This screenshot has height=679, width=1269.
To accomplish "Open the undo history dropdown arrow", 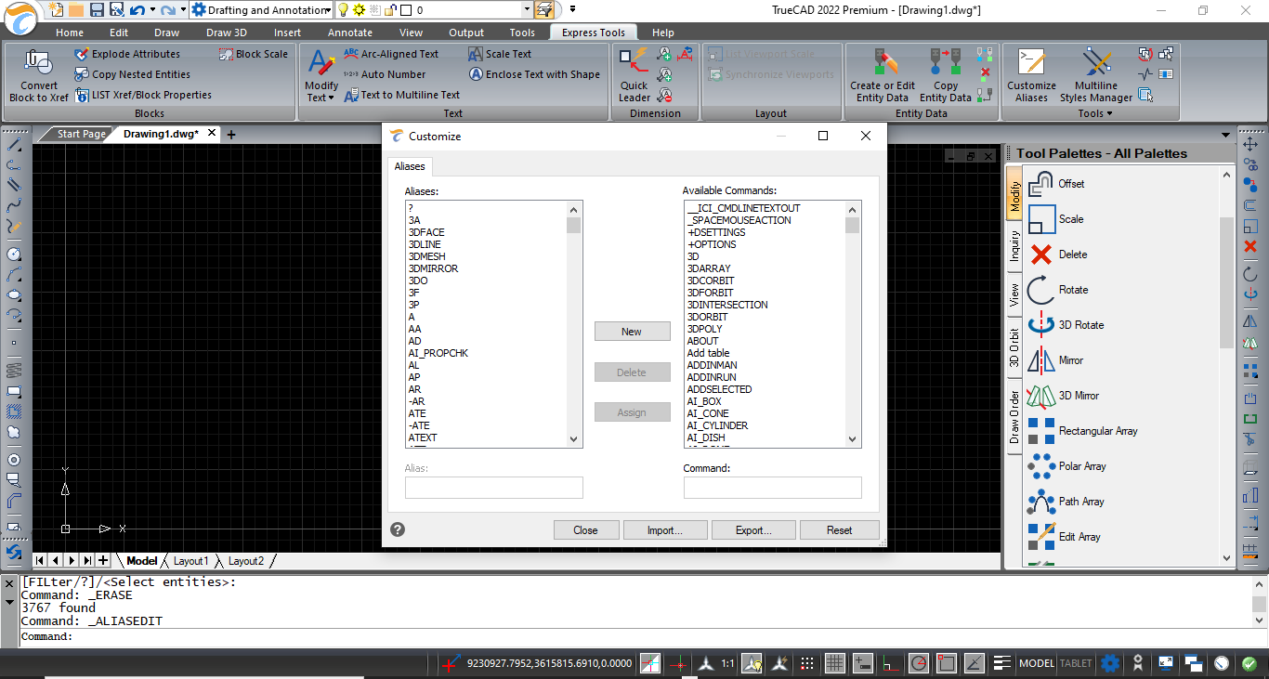I will [x=150, y=10].
